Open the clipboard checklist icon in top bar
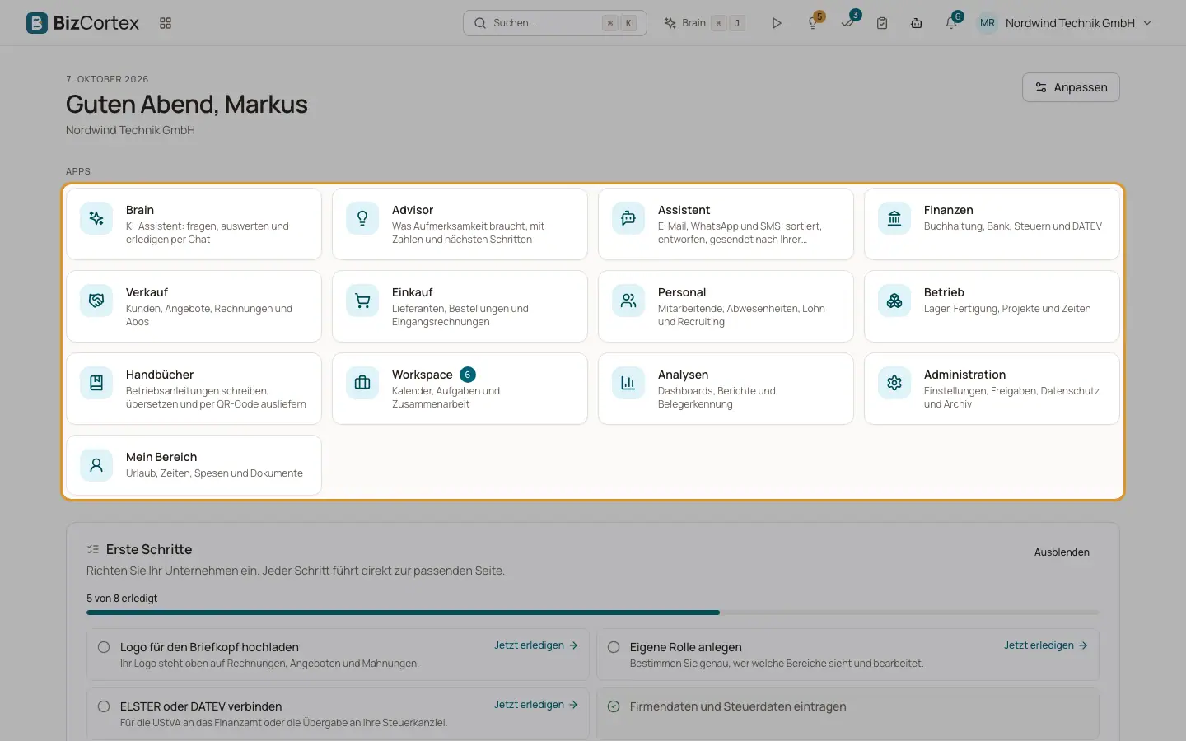This screenshot has width=1186, height=741. tap(882, 23)
